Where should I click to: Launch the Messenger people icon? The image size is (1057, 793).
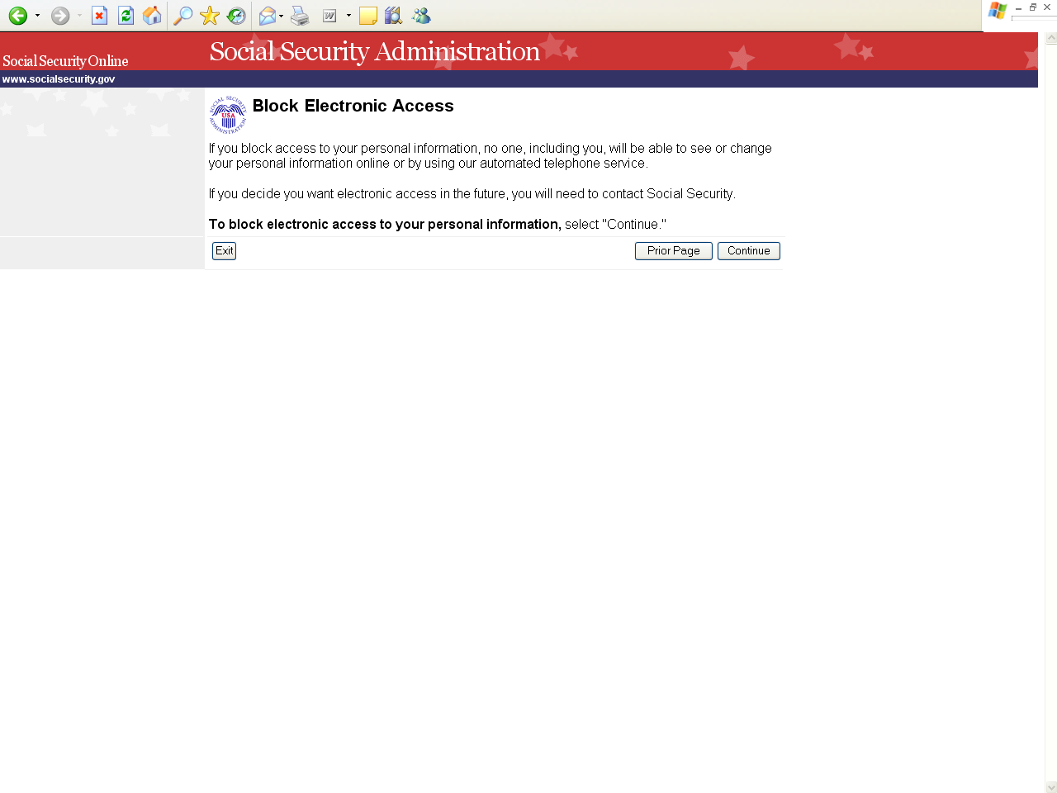pyautogui.click(x=421, y=16)
